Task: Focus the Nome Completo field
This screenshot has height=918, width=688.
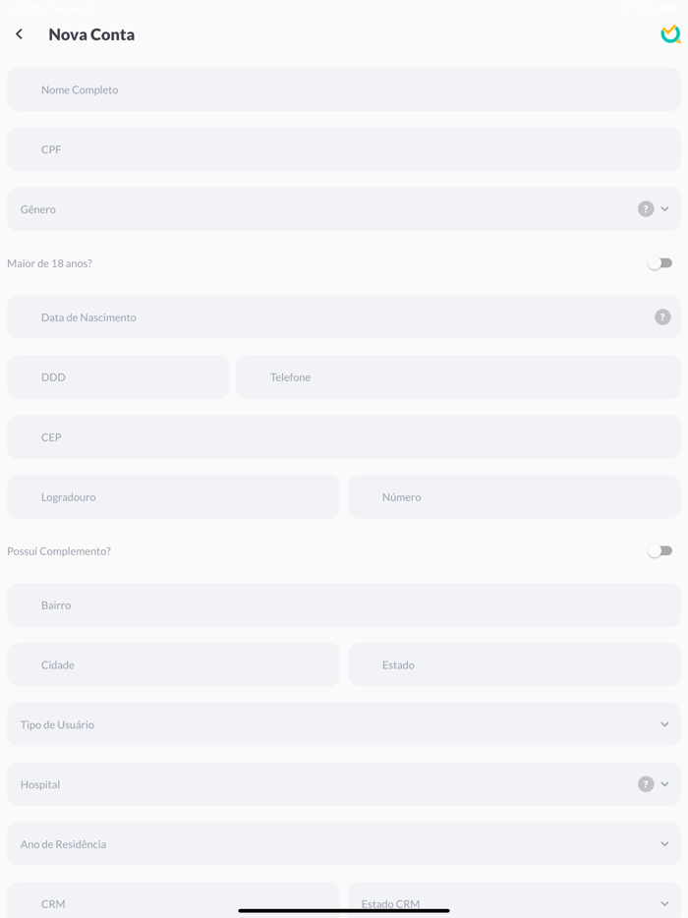Action: (343, 89)
